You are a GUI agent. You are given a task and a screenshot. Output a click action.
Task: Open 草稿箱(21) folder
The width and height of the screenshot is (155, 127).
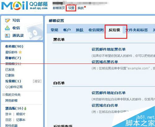(x=13, y=64)
